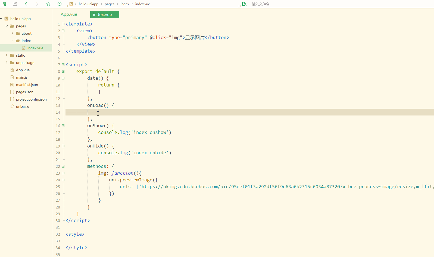Click the project.config.json bracket icon

tap(12, 99)
